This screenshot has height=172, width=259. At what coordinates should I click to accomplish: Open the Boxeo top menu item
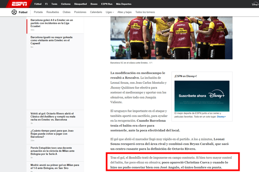pyautogui.click(x=94, y=4)
